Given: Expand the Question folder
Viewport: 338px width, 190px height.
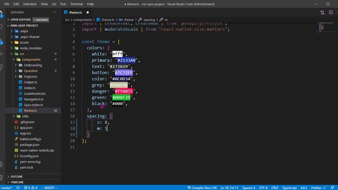Looking at the screenshot, I should tap(31, 71).
